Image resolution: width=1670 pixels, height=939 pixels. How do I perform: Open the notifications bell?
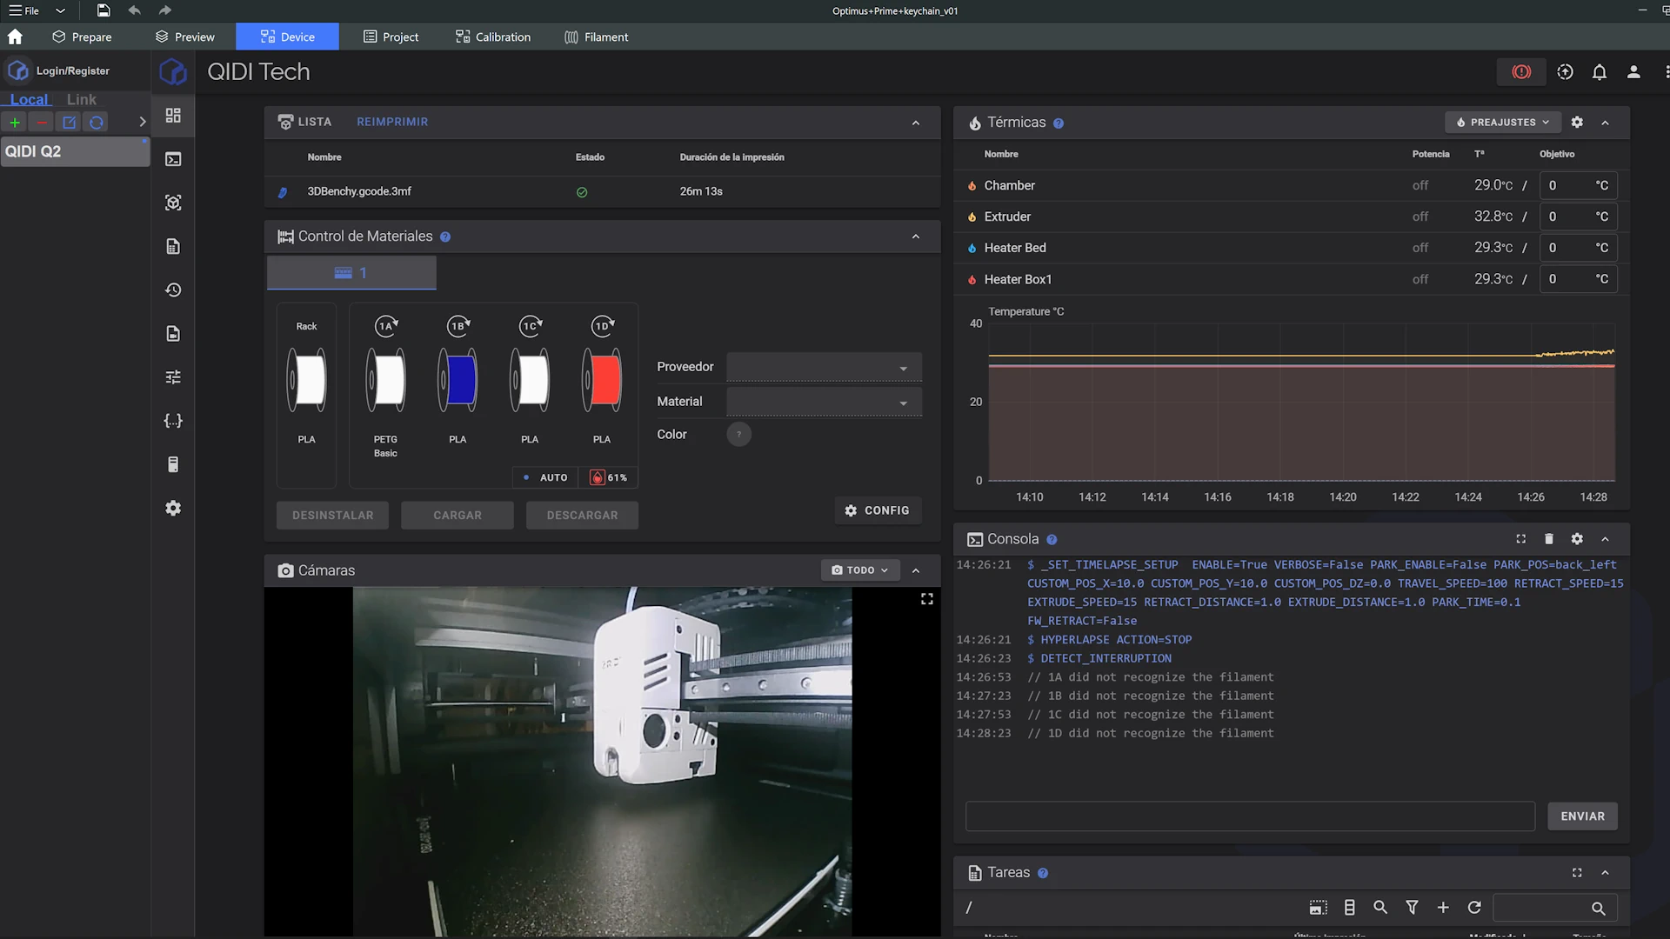coord(1599,72)
